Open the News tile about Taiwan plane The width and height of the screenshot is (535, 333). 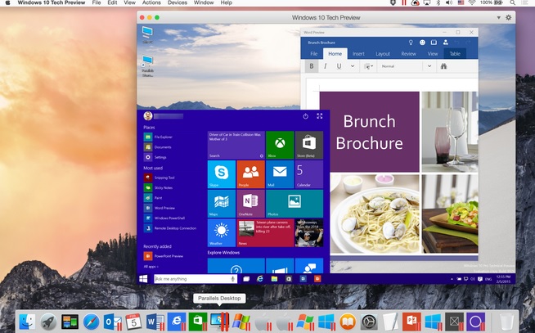(x=265, y=233)
